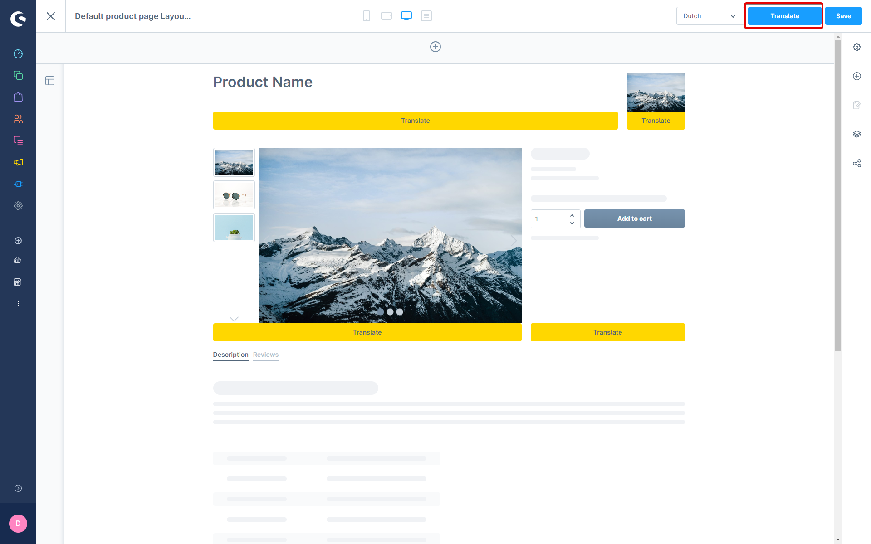
Task: Select the mountain image thumbnail in gallery
Action: pos(234,162)
